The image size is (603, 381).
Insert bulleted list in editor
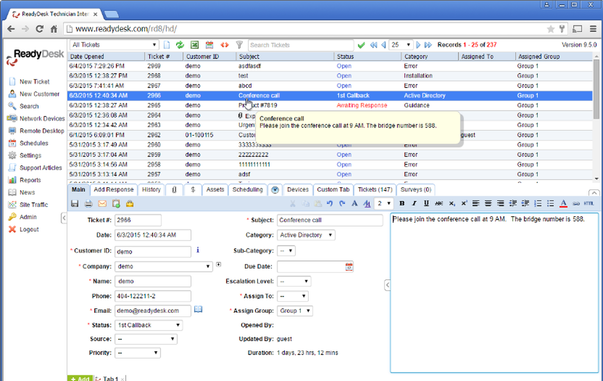(551, 203)
